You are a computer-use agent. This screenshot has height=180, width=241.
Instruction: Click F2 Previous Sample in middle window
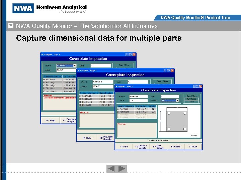[x=106, y=138]
